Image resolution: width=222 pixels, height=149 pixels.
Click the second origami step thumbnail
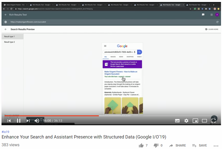click(x=130, y=106)
